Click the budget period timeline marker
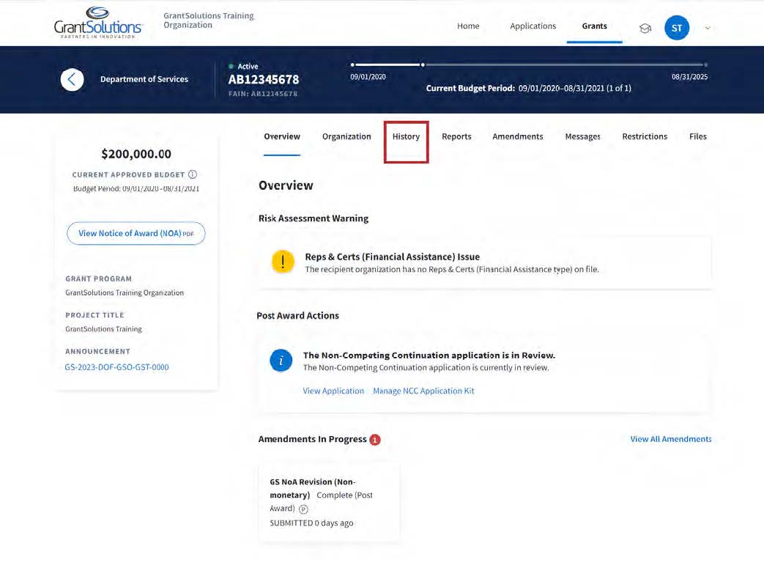 (x=423, y=65)
